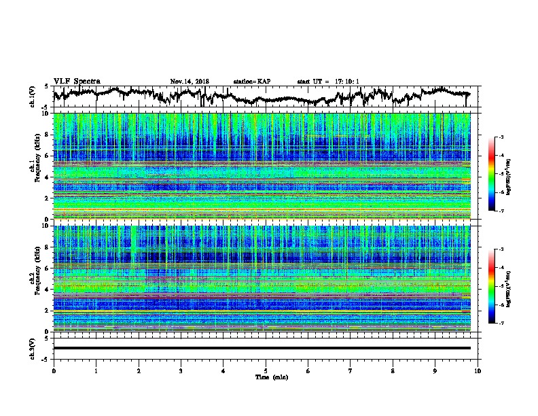
Task: Click the 'station=KAP' label
Action: 252,82
